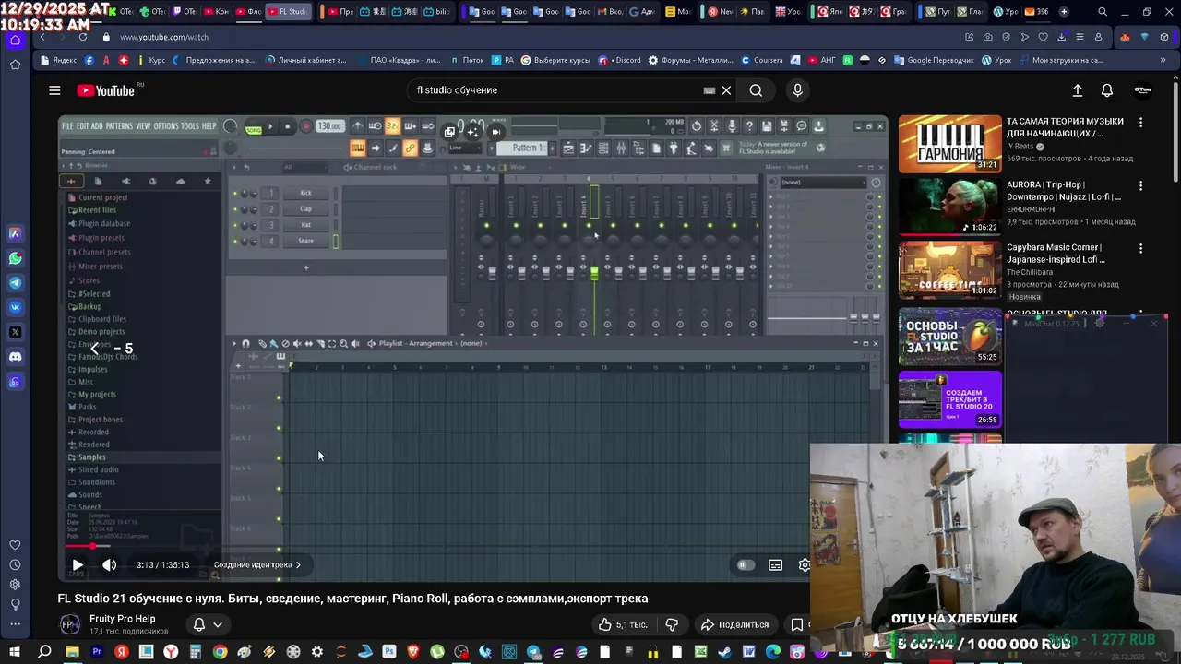Select the Kick channel button

[306, 193]
